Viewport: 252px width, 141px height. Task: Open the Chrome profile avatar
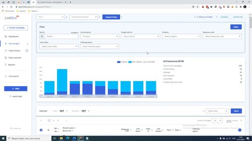(x=245, y=7)
